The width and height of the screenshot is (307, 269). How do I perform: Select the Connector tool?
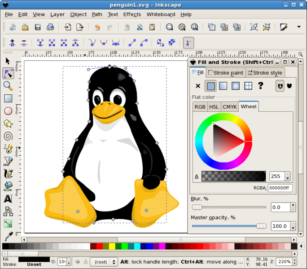click(8, 212)
